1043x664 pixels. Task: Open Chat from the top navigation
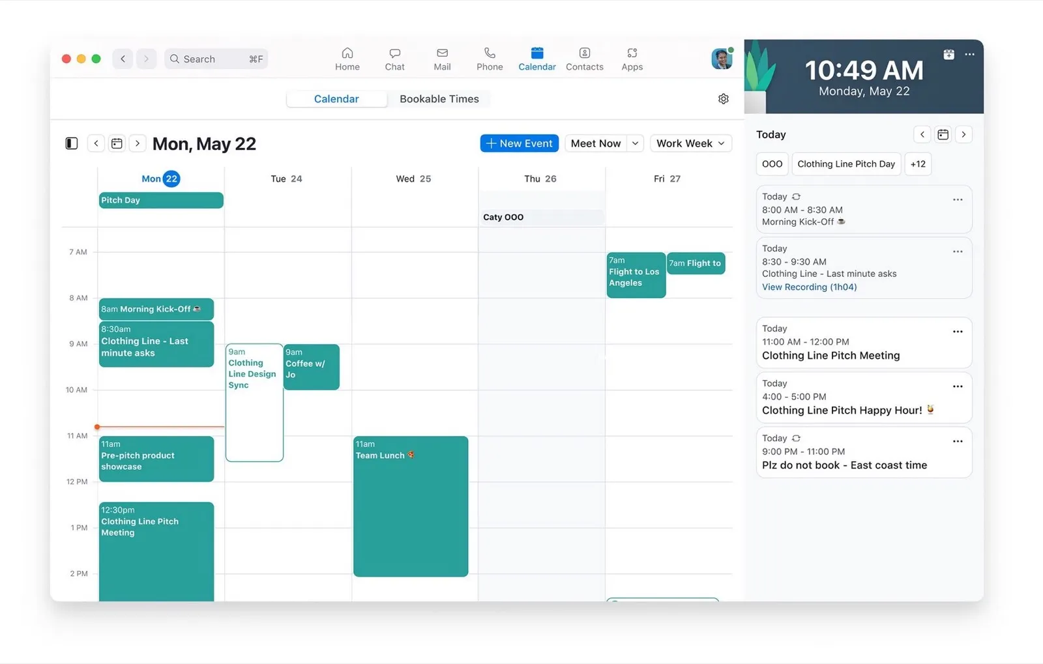[394, 59]
